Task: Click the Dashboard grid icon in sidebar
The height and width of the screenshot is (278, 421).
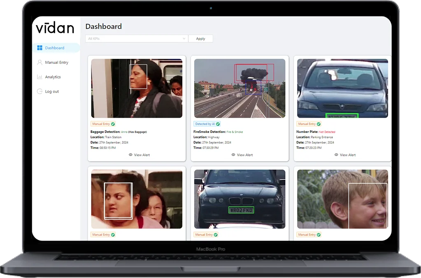Action: tap(40, 48)
